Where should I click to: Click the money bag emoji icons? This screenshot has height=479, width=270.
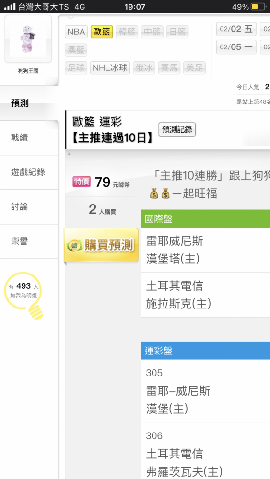(x=160, y=194)
